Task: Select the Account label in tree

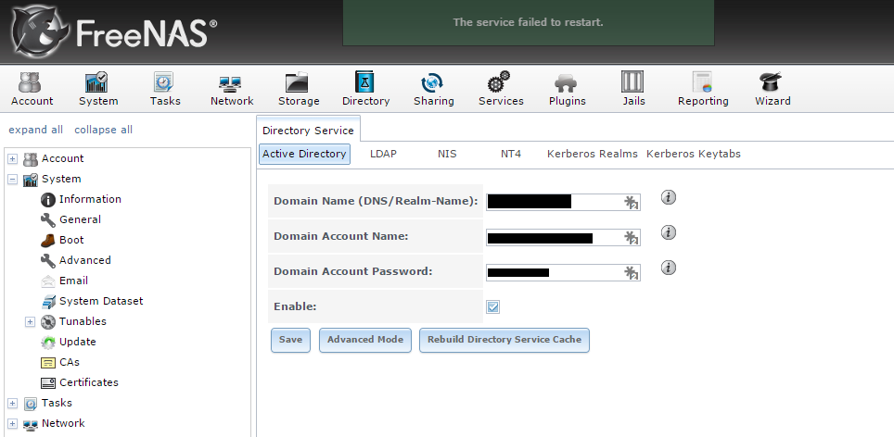Action: (x=62, y=158)
